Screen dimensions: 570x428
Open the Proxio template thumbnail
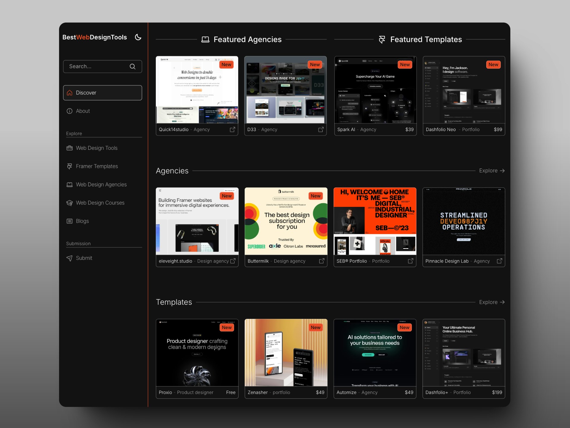197,353
